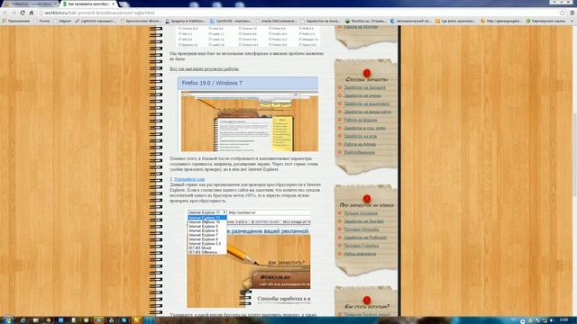
Task: Click the workion.ru address bar
Action: (x=298, y=13)
